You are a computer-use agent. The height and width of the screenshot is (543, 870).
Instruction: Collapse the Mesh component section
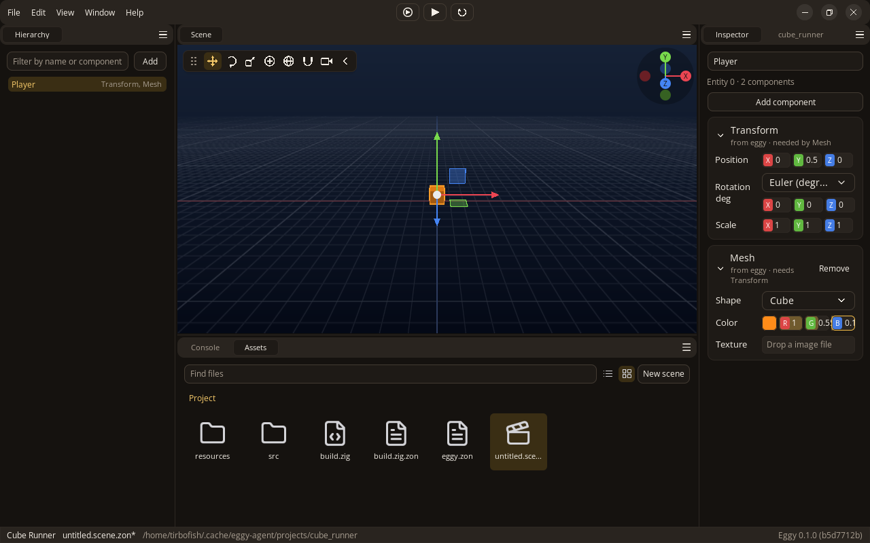point(720,269)
